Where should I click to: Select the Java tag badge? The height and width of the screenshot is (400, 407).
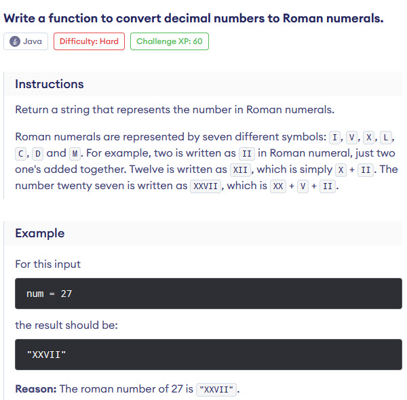click(26, 41)
